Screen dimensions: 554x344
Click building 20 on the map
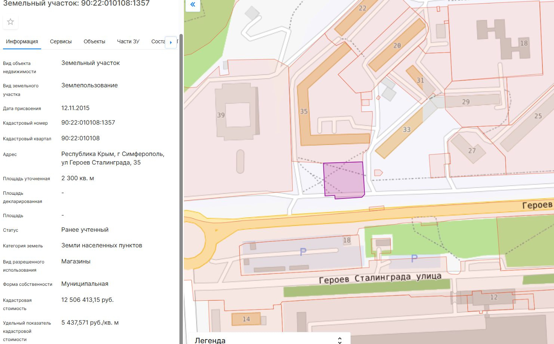396,46
